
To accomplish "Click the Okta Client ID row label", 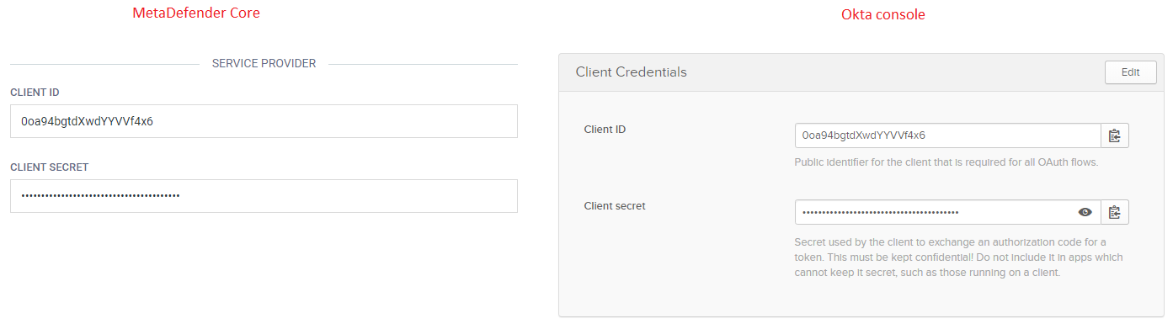I will (x=605, y=130).
